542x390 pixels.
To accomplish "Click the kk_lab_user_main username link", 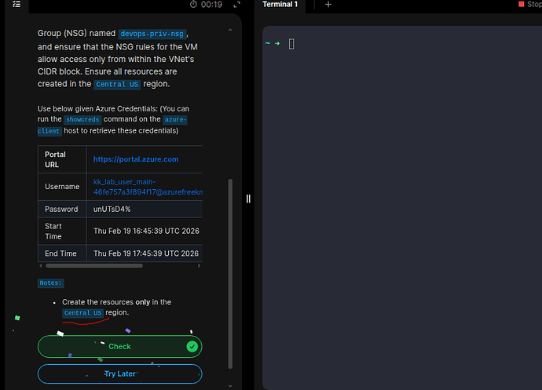I will click(x=148, y=187).
